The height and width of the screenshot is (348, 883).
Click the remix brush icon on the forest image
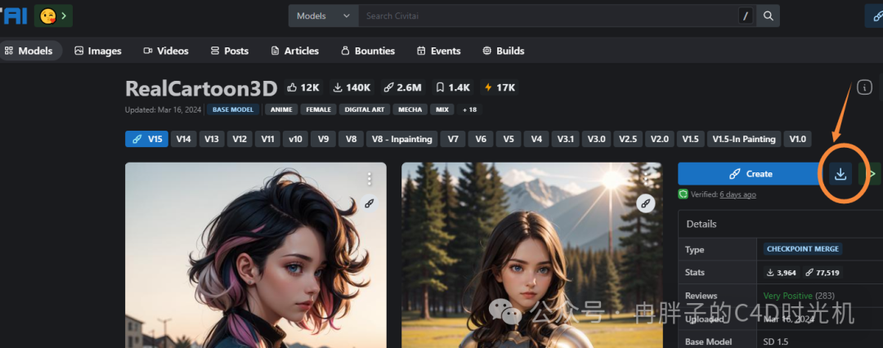646,204
